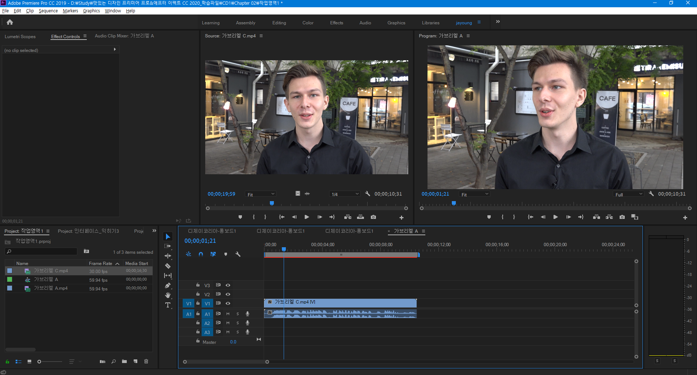Mute track A1 in the timeline
This screenshot has height=375, width=697.
(x=228, y=314)
